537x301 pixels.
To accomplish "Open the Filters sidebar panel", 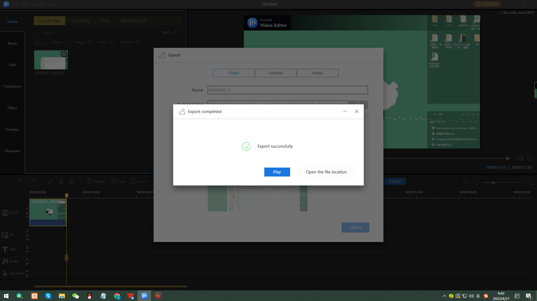I will click(x=12, y=108).
